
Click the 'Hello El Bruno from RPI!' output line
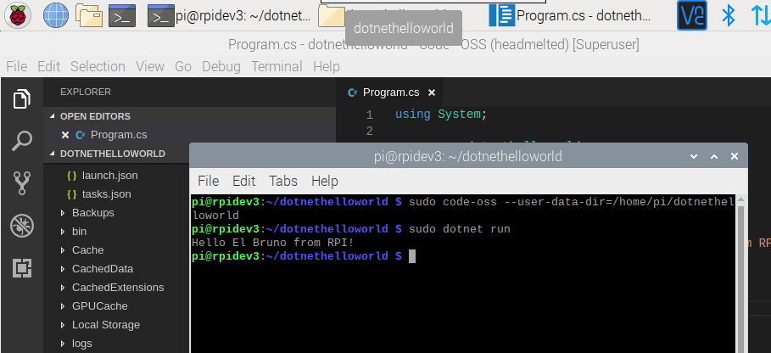(273, 243)
